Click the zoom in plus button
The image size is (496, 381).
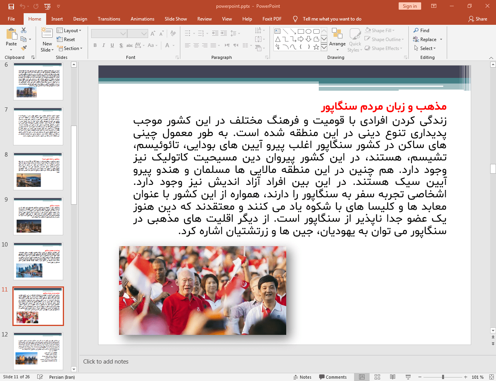click(x=466, y=377)
